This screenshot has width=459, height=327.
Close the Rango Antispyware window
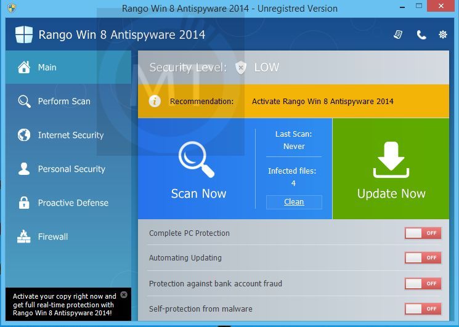(441, 6)
